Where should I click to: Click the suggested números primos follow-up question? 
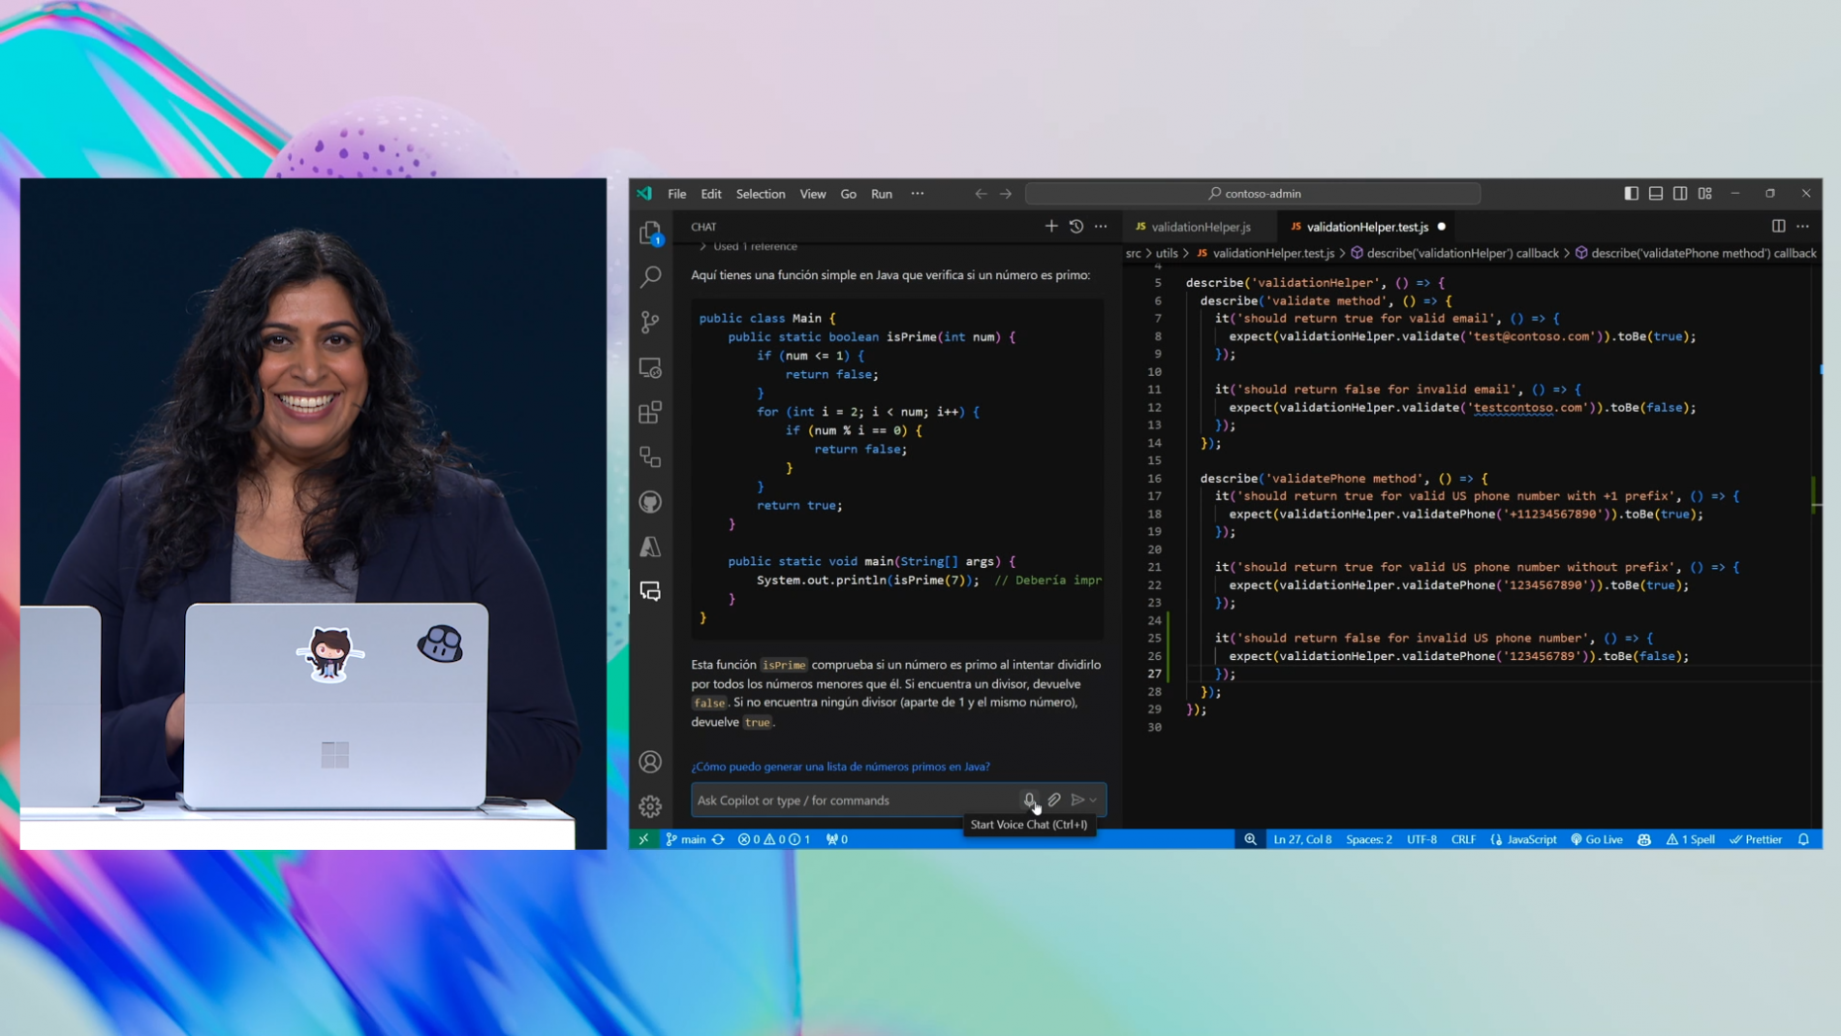pos(840,767)
